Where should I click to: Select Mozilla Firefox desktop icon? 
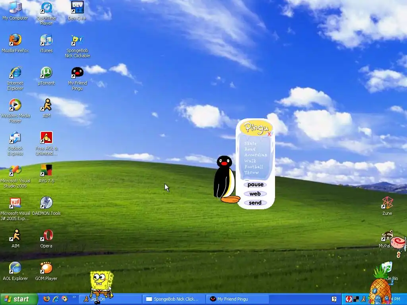point(15,43)
